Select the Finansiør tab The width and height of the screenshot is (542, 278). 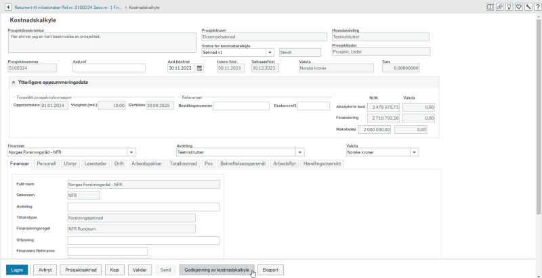pos(21,164)
